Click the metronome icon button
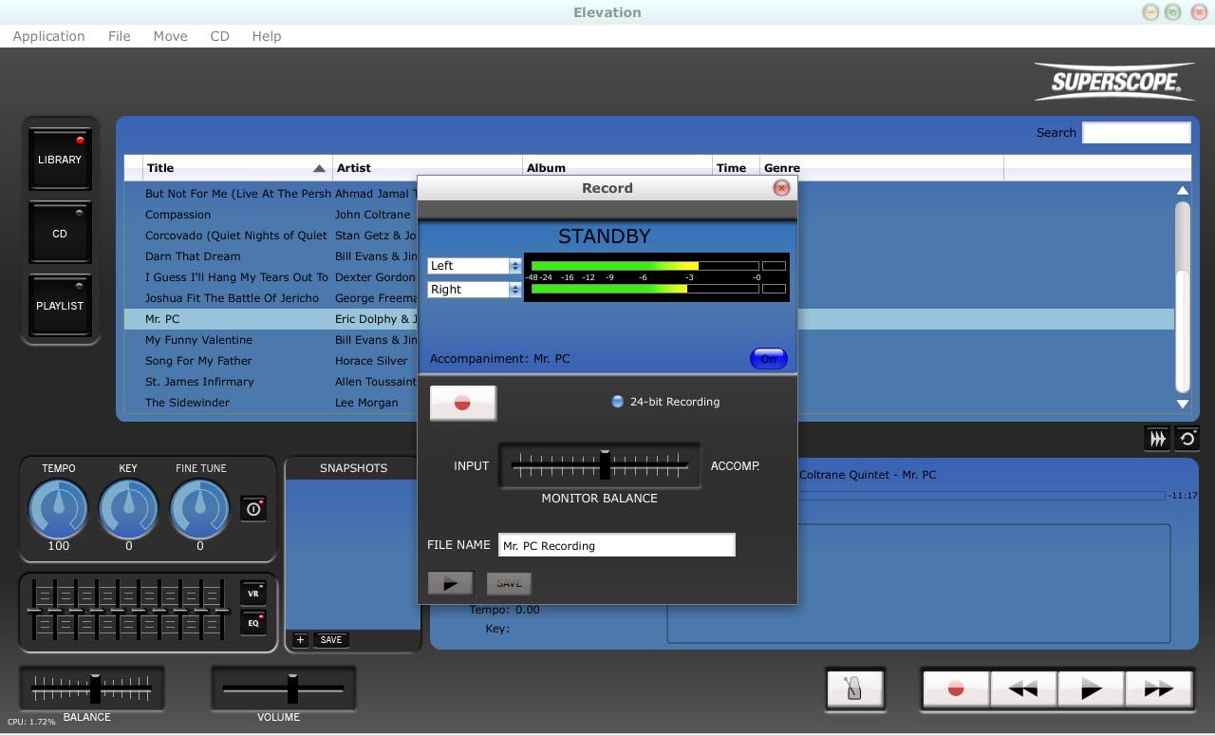This screenshot has width=1215, height=736. [x=854, y=689]
